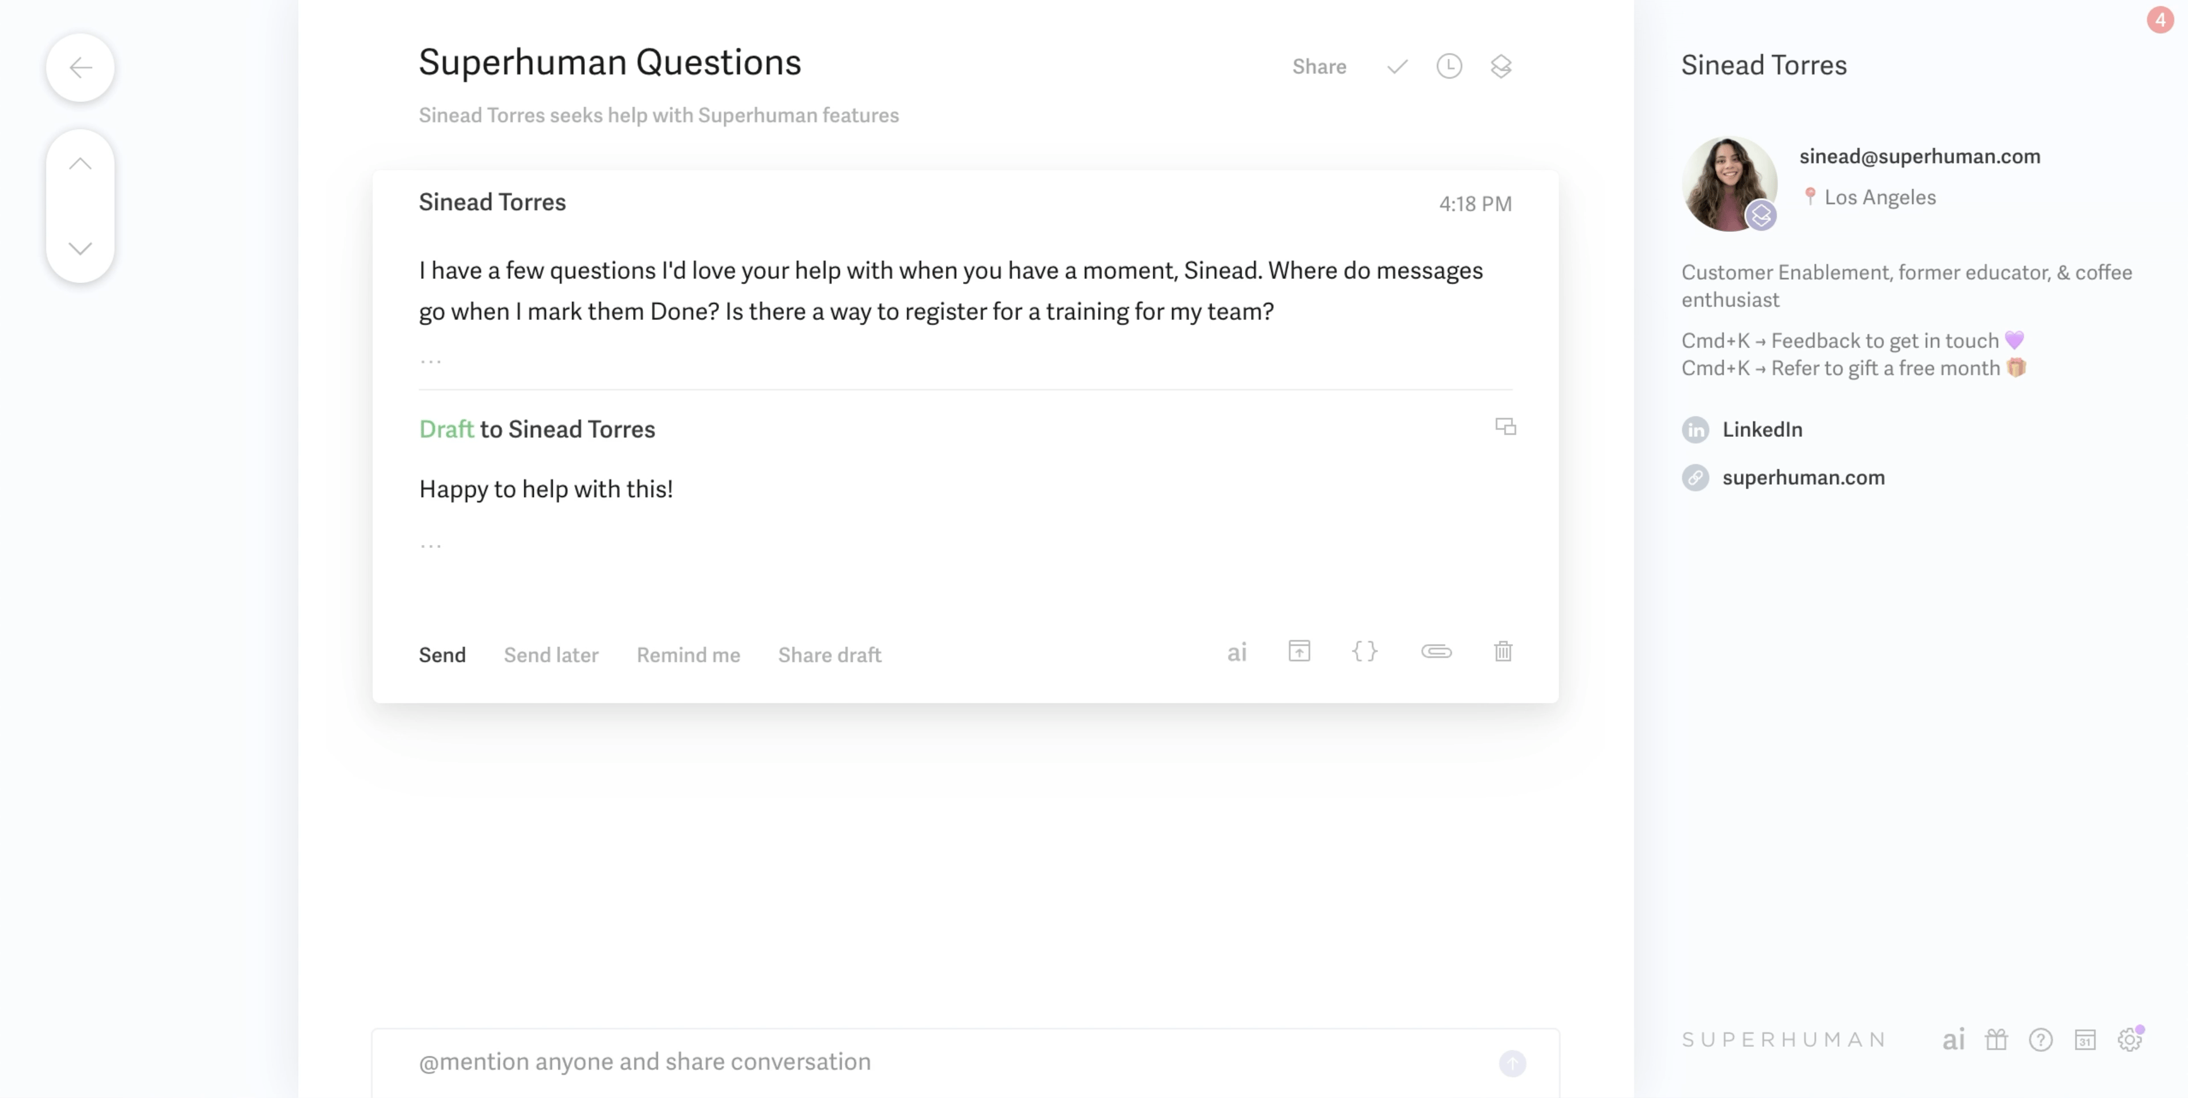Viewport: 2188px width, 1098px height.
Task: Click the @mention comment input field
Action: pos(934,1062)
